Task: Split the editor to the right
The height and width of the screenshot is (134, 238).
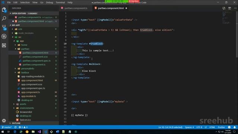Action: 229,8
